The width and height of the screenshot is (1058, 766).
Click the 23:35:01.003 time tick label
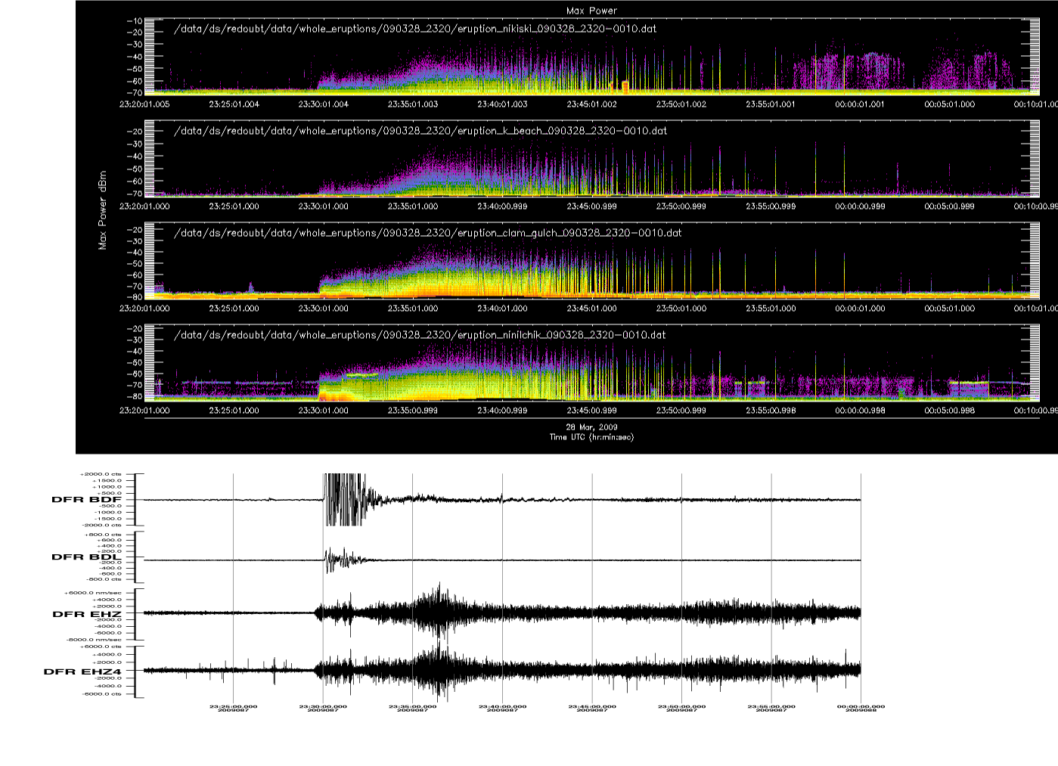click(x=412, y=104)
